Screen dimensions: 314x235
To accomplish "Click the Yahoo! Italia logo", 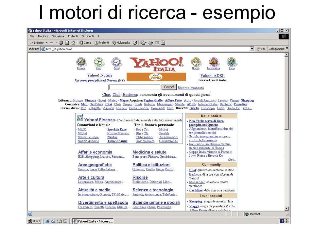I will tap(156, 64).
